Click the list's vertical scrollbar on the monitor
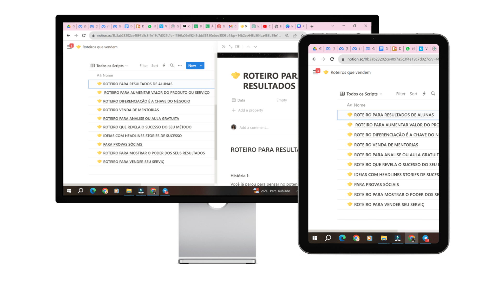Image resolution: width=499 pixels, height=281 pixels. tap(216, 132)
